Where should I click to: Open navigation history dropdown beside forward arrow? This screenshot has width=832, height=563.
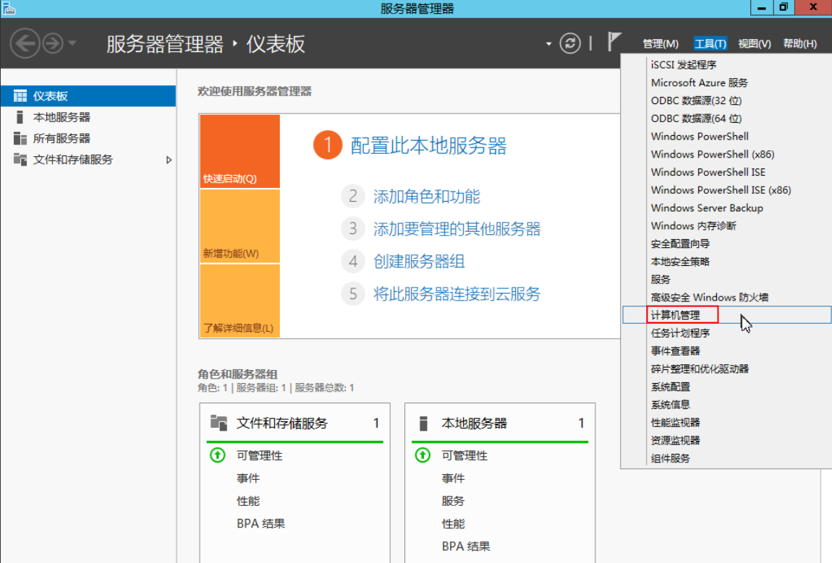pyautogui.click(x=72, y=44)
